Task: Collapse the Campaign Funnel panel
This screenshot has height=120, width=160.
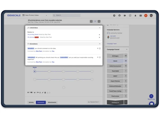Action: [127, 49]
